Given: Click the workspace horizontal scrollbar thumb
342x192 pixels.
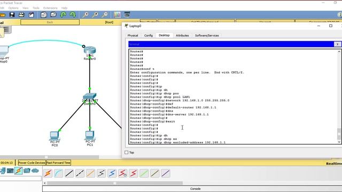Looking at the screenshot, I should coord(50,157).
